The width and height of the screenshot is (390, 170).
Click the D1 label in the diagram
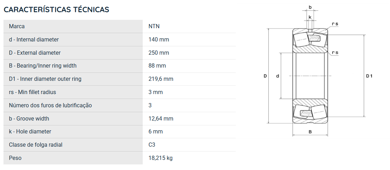pyautogui.click(x=369, y=76)
